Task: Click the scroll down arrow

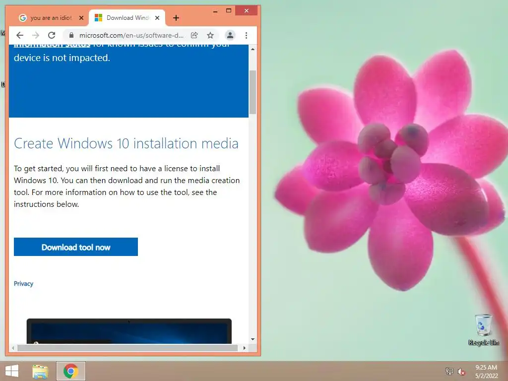Action: [253, 339]
